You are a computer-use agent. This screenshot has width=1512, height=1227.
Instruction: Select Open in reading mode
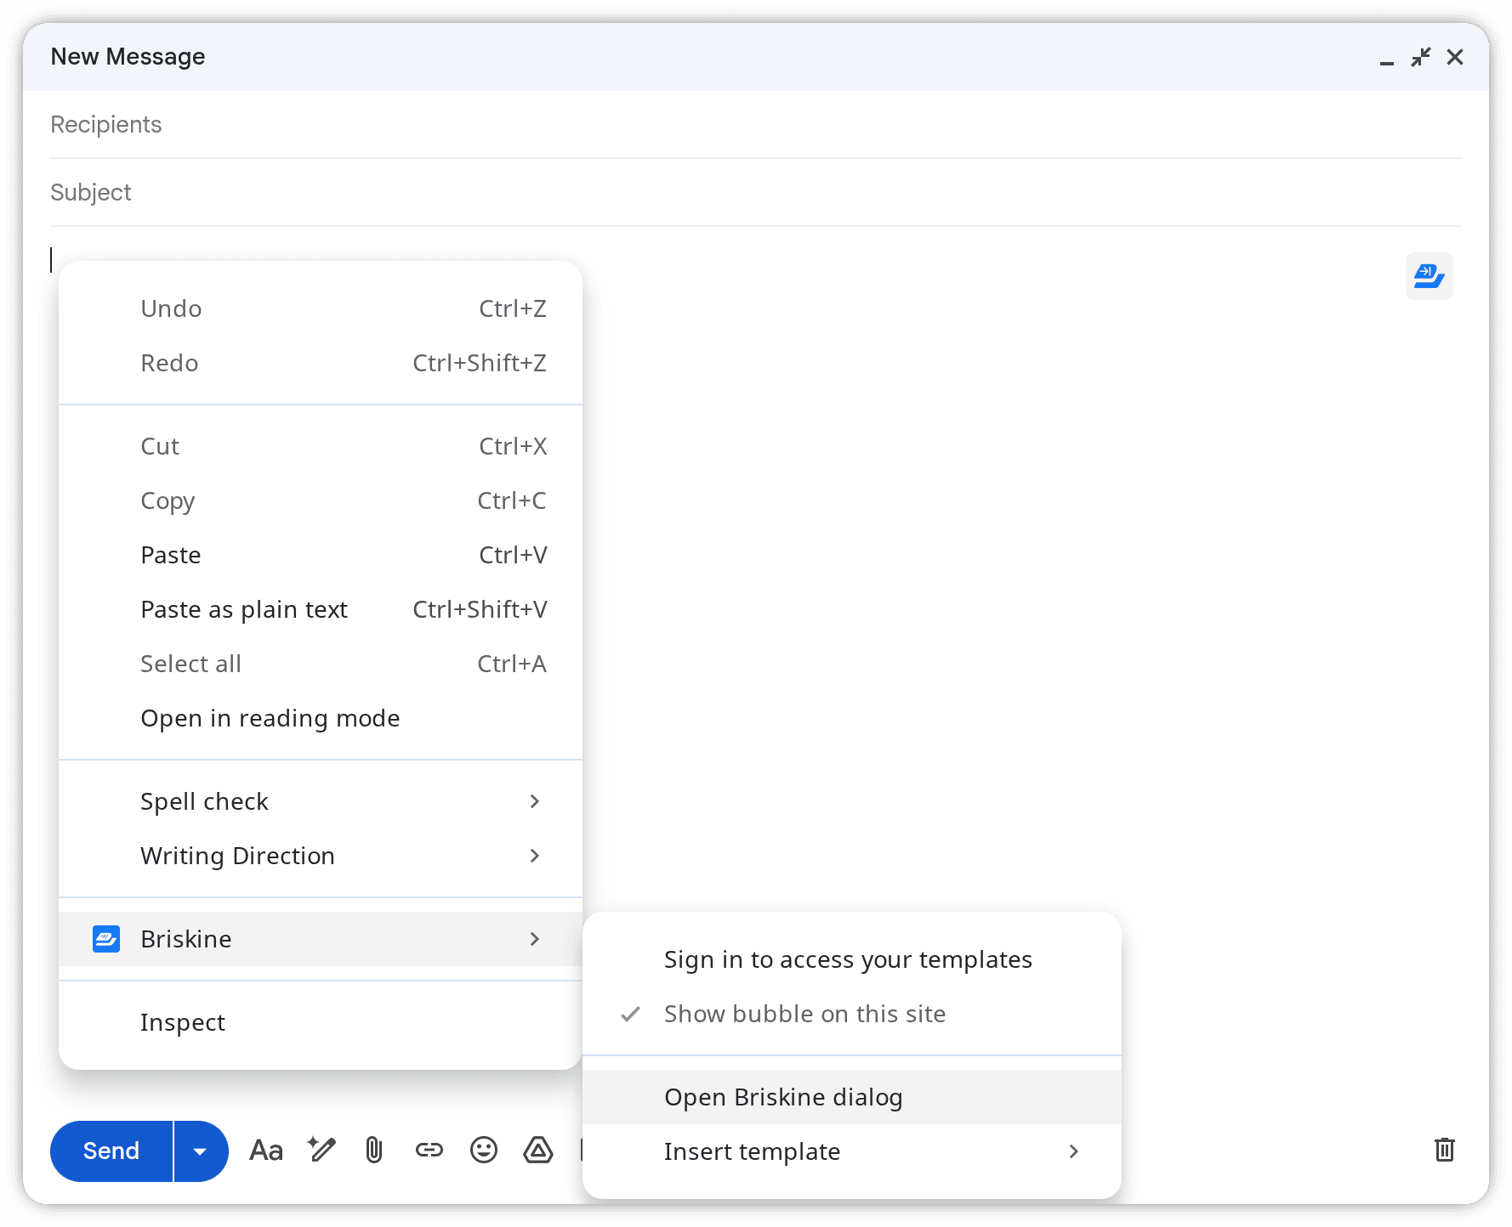point(270,718)
